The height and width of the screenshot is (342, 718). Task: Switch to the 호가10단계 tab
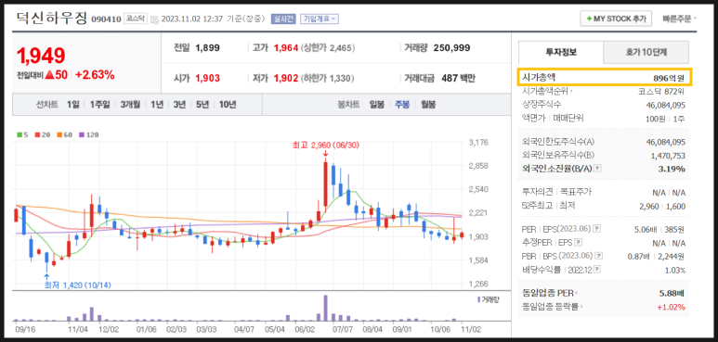[646, 52]
